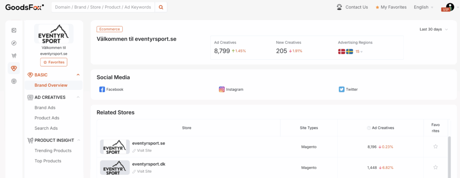Open the broadcast signal sidebar icon
The height and width of the screenshot is (178, 460).
click(14, 81)
